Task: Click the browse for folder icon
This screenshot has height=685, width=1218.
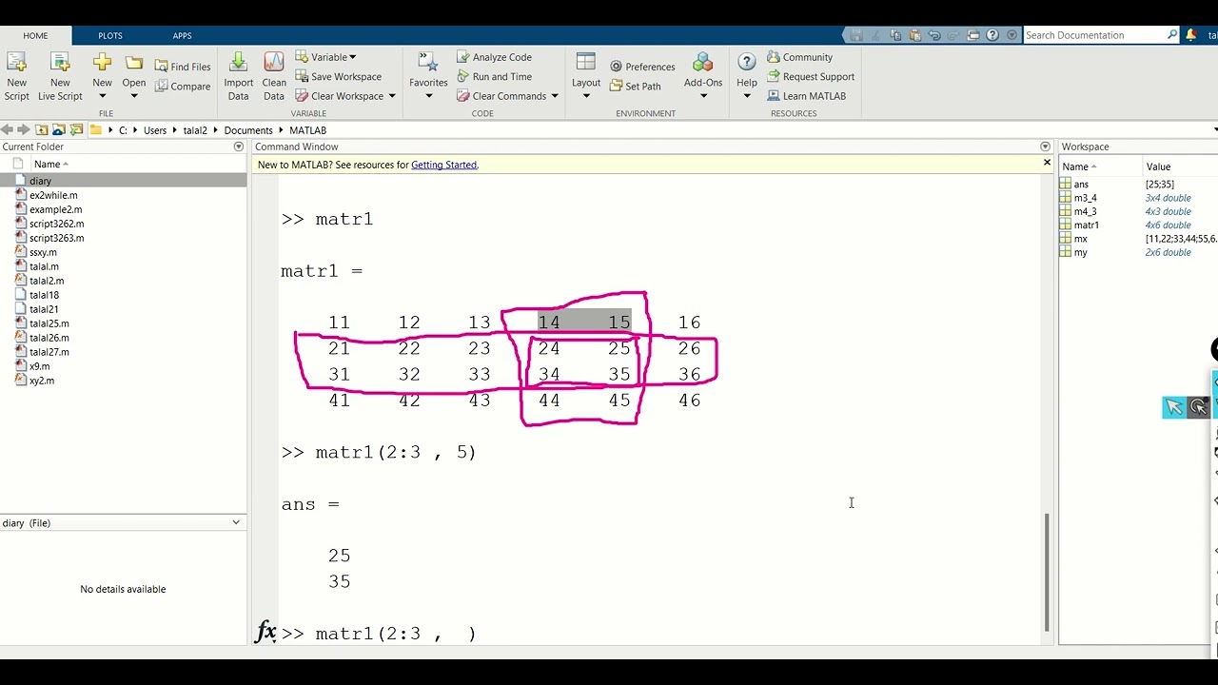Action: tap(77, 129)
